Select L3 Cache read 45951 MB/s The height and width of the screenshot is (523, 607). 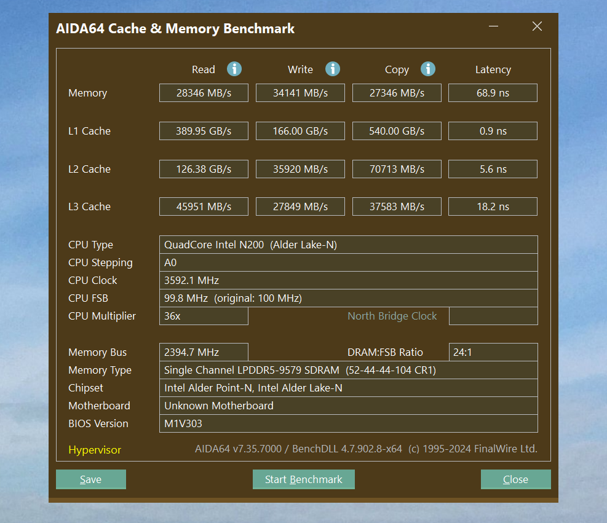click(x=204, y=206)
